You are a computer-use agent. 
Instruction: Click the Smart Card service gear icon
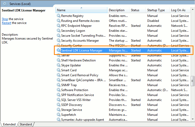tap(59, 70)
